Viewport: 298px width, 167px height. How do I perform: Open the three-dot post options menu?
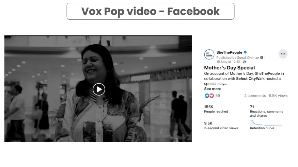coord(283,54)
